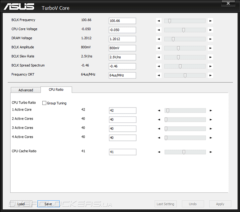Image resolution: width=240 pixels, height=212 pixels.
Task: Click the BCLK Amplitude 800mV field
Action: pyautogui.click(x=122, y=48)
